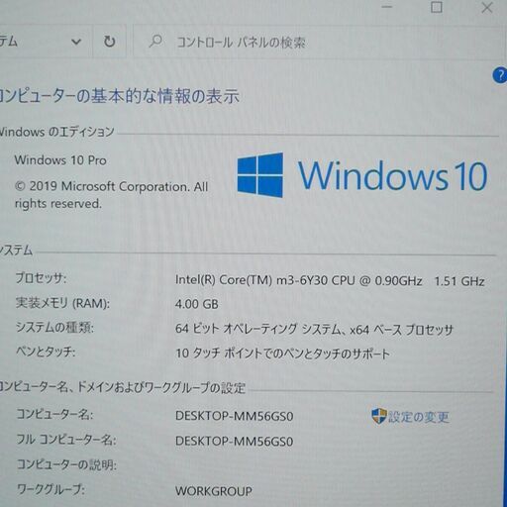Click the refresh button in address bar

(x=110, y=42)
